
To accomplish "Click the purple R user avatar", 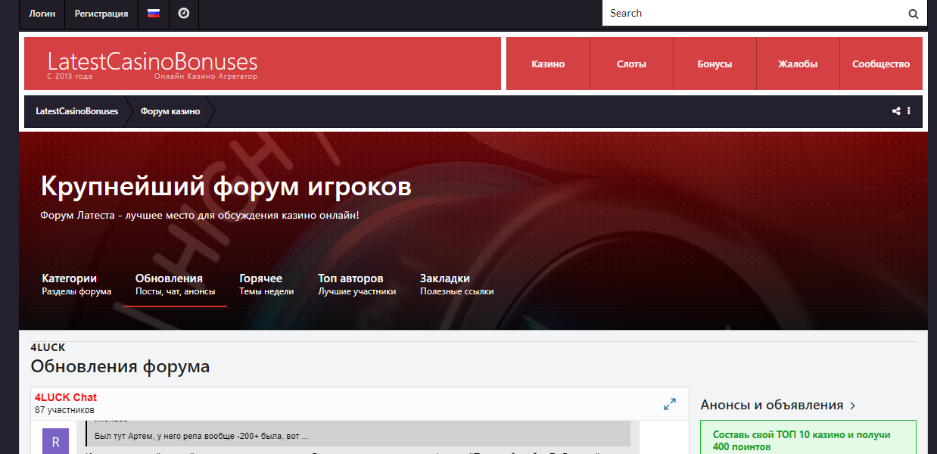I will click(x=55, y=441).
